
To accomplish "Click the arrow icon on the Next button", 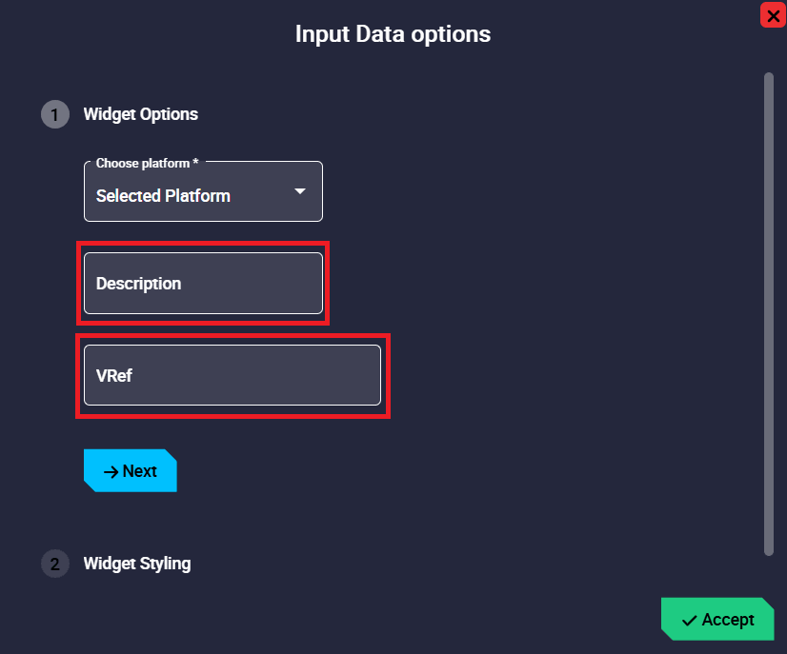I will click(111, 471).
